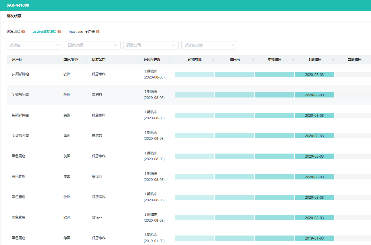Click the 2019-01-03 Ⅰ期临床 progress bar
This screenshot has height=245, width=371.
point(314,238)
